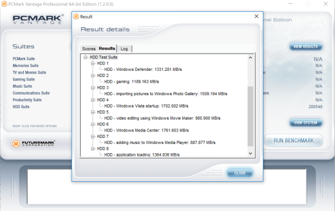Image resolution: width=335 pixels, height=211 pixels.
Task: Collapse the HDD Test Suite tree node
Action: [x=86, y=57]
